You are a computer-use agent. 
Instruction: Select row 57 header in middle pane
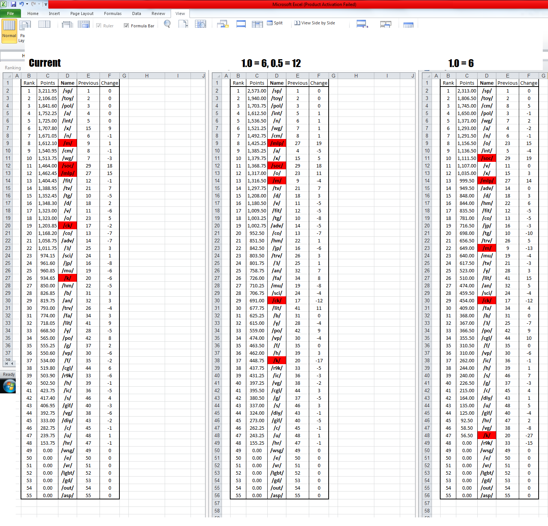[x=217, y=503]
